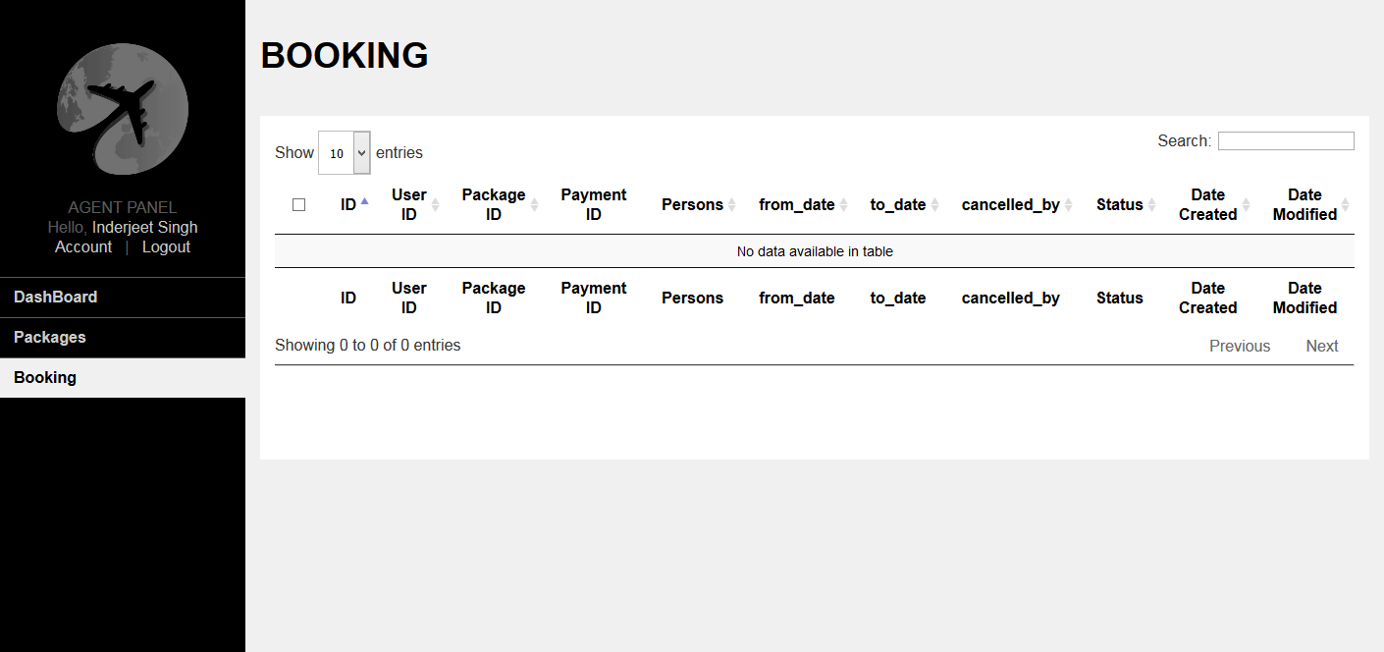
Task: Sort by from_date column arrows
Action: [843, 205]
